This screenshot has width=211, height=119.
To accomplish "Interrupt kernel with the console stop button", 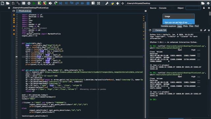I will tap(201, 30).
